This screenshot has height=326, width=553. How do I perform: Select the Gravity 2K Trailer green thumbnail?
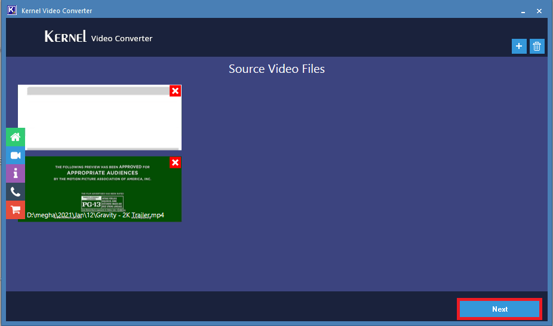[x=100, y=189]
